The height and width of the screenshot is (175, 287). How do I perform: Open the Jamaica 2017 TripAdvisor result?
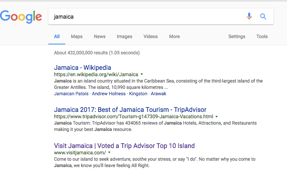130,110
